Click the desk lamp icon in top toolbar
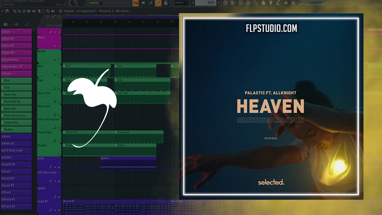This screenshot has width=382, height=215. point(278,3)
